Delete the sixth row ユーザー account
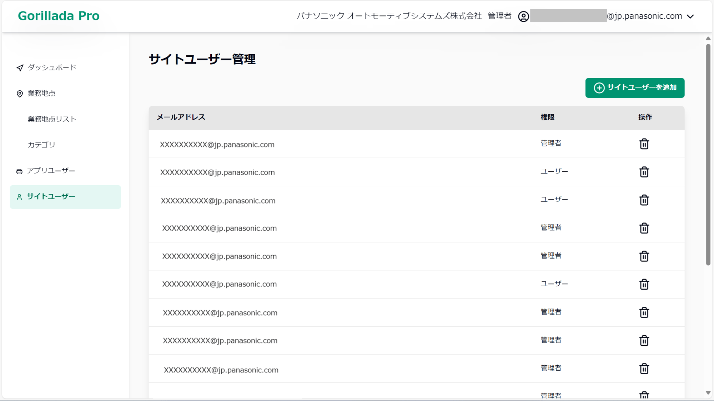Image resolution: width=714 pixels, height=401 pixels. tap(644, 284)
